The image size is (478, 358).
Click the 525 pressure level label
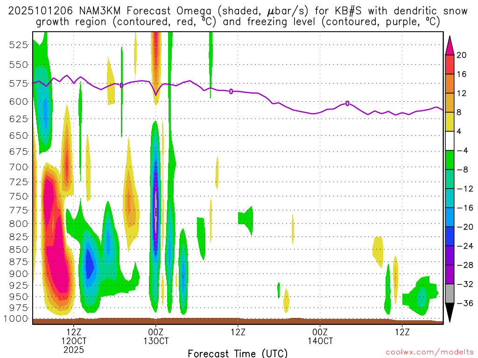tap(19, 45)
